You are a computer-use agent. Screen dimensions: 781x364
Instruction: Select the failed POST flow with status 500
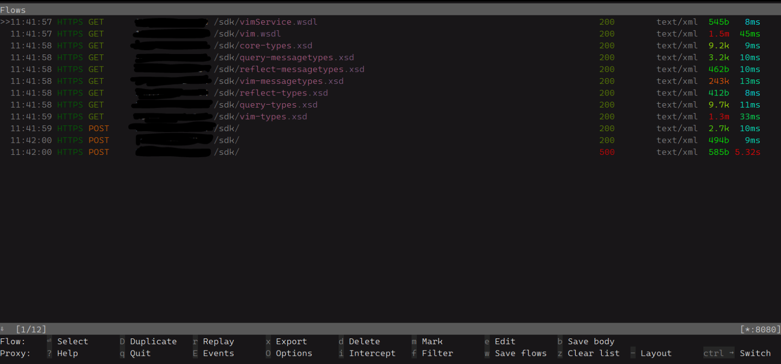point(226,152)
